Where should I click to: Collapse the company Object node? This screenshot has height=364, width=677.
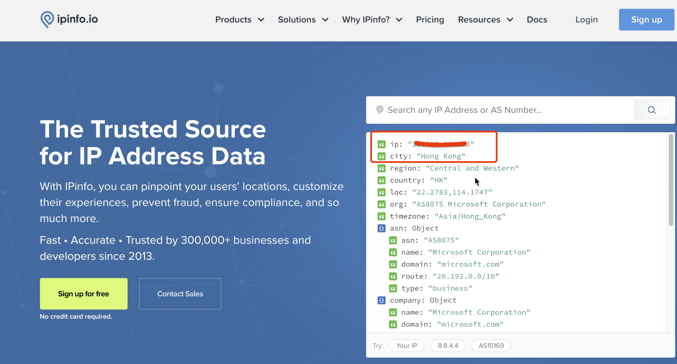click(381, 300)
